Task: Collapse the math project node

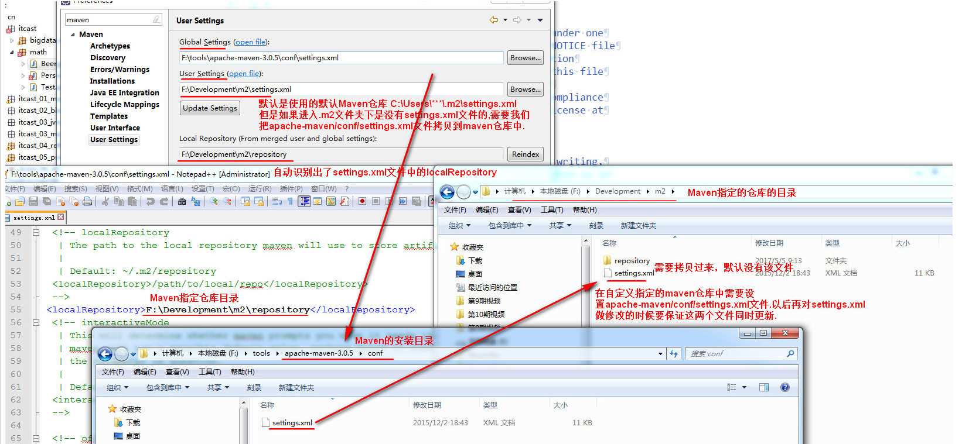Action: [x=12, y=52]
